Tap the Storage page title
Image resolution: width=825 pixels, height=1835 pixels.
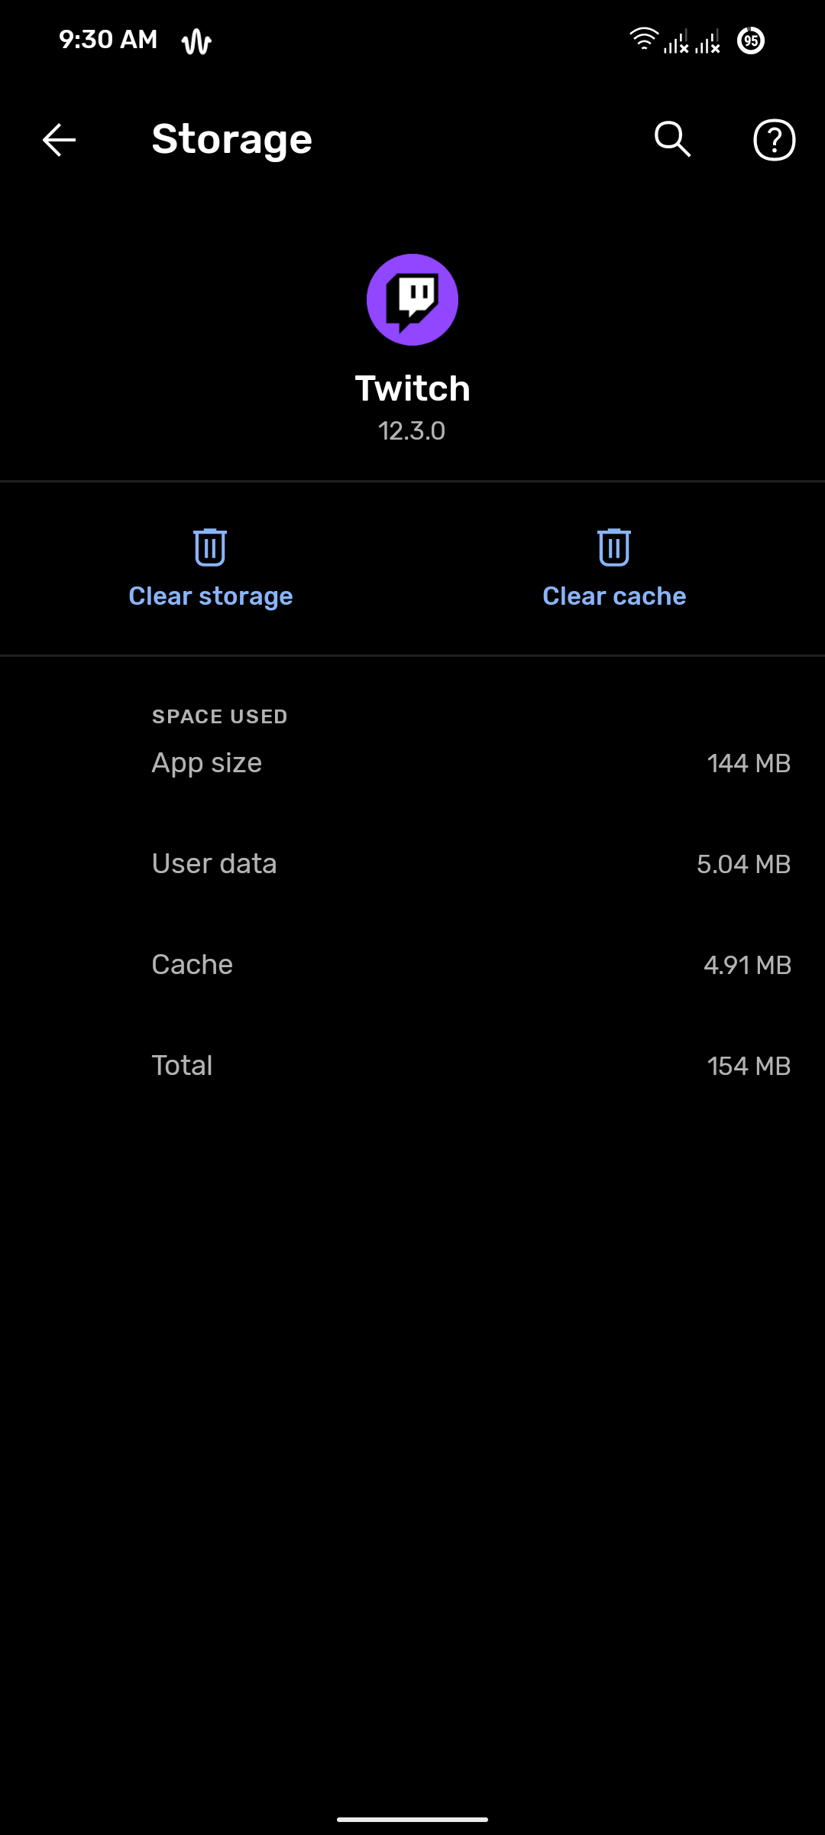232,139
